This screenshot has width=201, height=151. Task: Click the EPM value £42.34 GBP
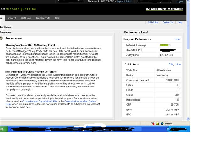pyautogui.click(x=172, y=110)
